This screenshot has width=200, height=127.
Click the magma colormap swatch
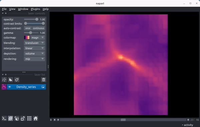[x=27, y=38]
